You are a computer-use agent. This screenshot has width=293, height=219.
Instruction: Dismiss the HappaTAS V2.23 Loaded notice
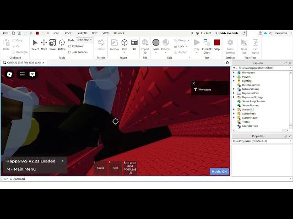coord(63,161)
